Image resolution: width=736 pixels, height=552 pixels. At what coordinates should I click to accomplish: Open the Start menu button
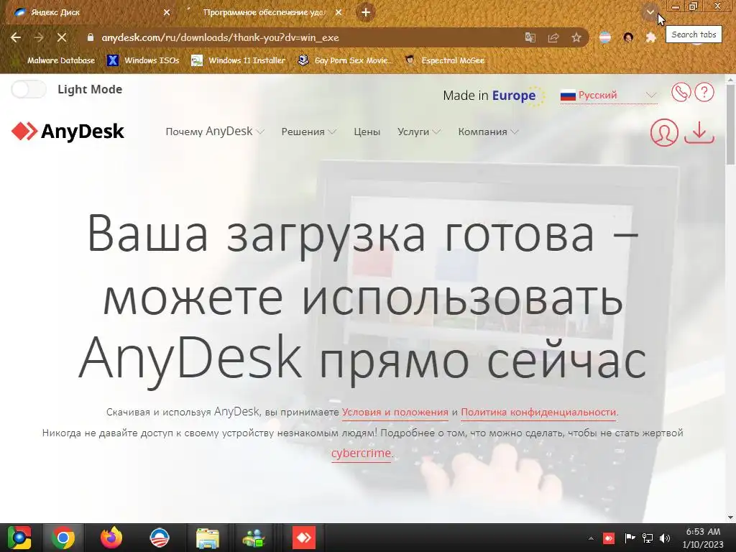19,538
